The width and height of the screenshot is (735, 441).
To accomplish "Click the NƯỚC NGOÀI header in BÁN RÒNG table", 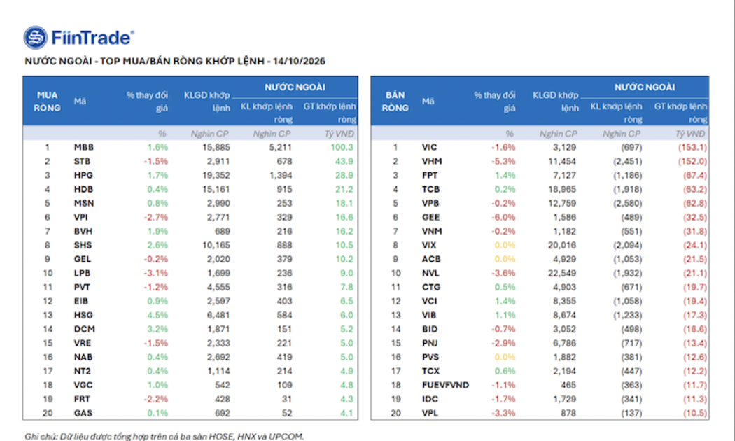I will 645,87.
